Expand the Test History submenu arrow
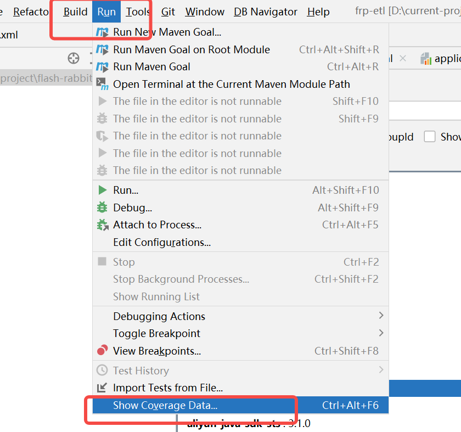The image size is (461, 432). 381,369
